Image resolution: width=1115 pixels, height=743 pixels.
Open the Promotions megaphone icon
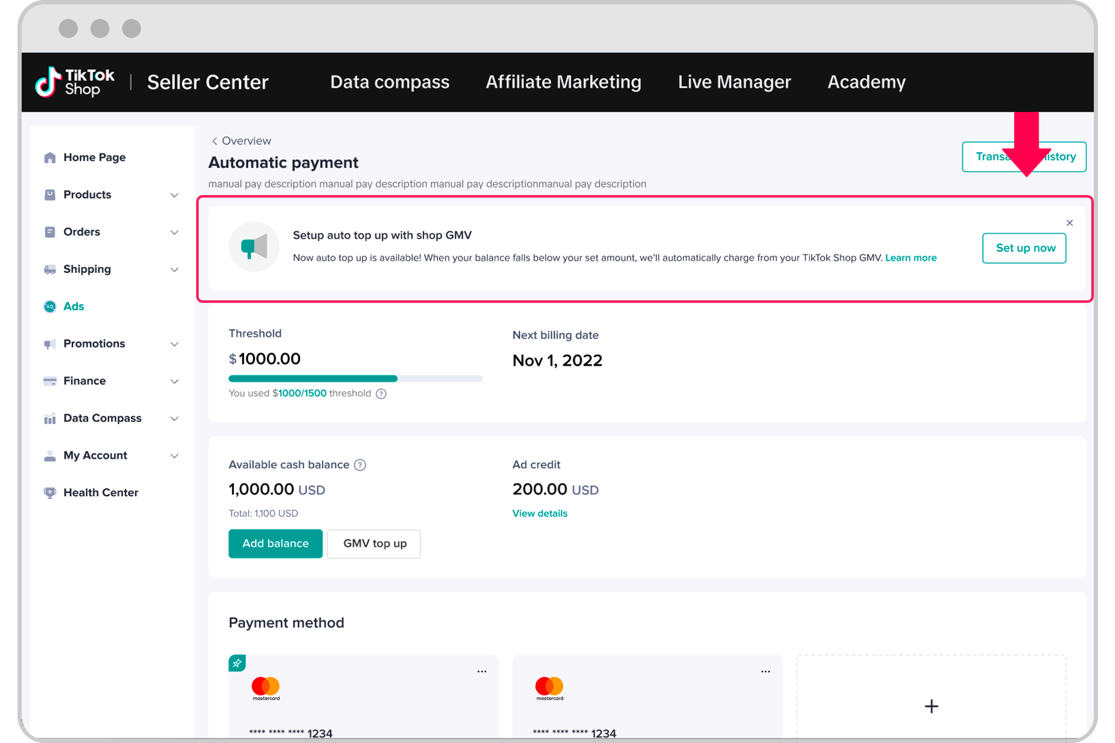50,344
